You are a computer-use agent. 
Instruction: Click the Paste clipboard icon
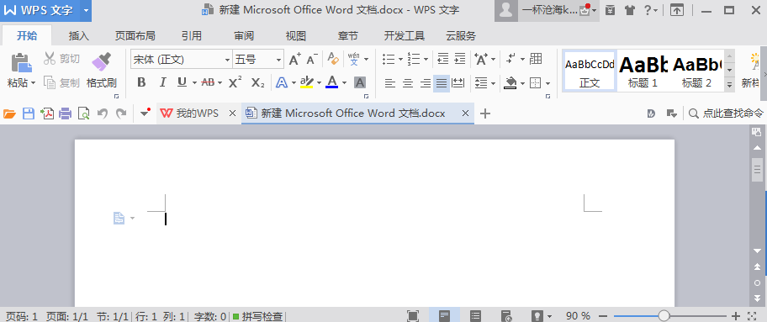pyautogui.click(x=21, y=63)
